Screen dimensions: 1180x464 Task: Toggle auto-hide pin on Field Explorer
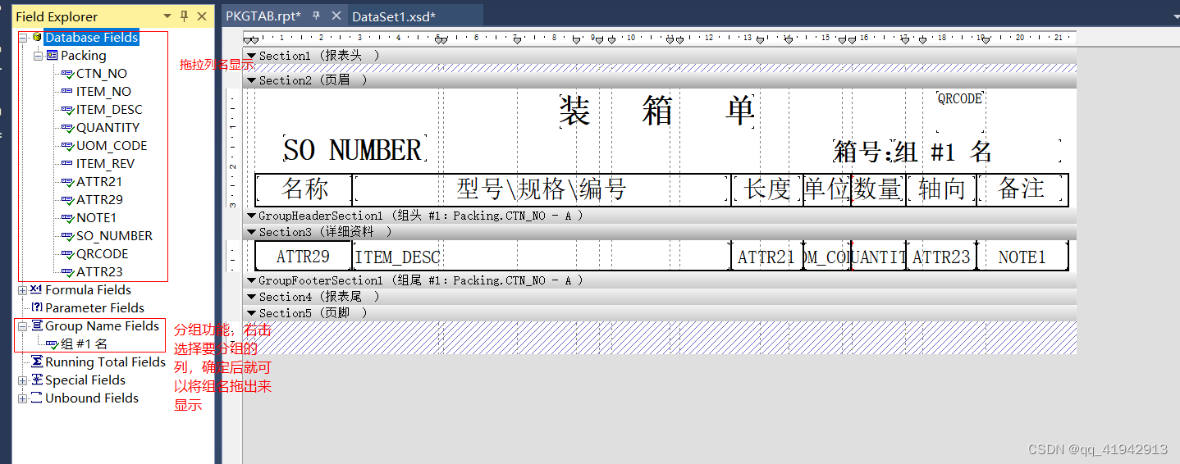coord(184,16)
